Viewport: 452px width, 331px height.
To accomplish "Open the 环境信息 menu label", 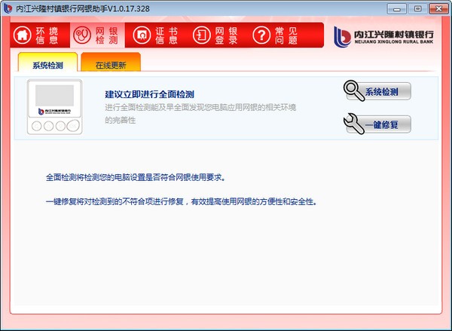I will click(x=47, y=35).
